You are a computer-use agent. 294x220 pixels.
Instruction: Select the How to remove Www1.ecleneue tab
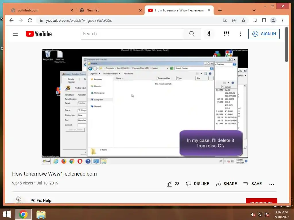(179, 10)
